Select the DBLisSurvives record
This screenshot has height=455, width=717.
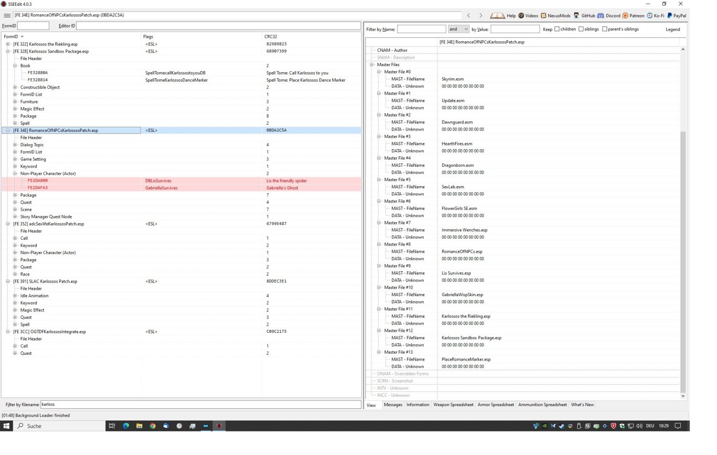pyautogui.click(x=181, y=181)
